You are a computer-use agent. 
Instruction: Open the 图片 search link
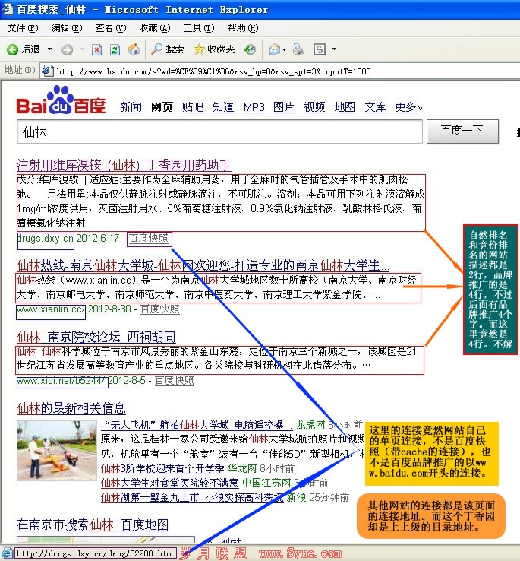pyautogui.click(x=284, y=107)
